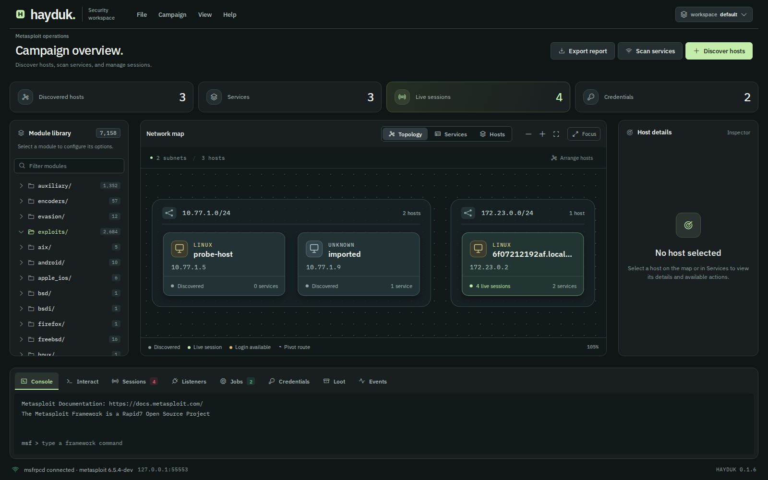This screenshot has width=768, height=480.
Task: Open the Listeners tab
Action: [189, 382]
